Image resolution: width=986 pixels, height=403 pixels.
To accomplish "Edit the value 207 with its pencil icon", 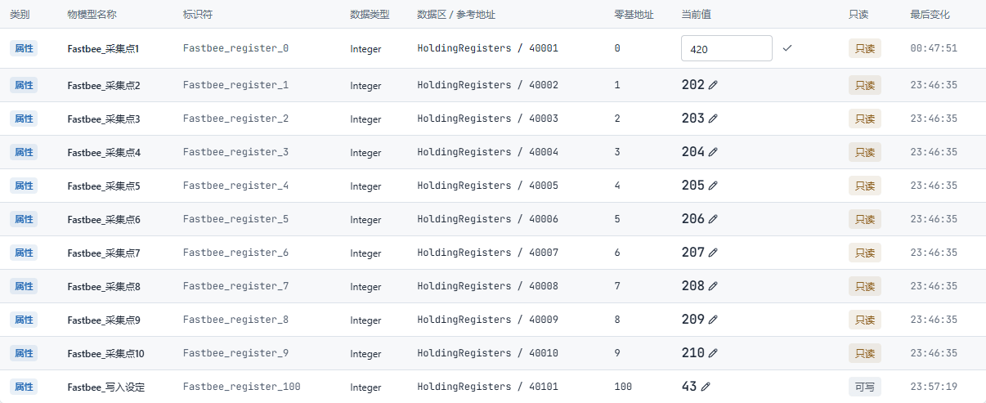I will (x=713, y=253).
